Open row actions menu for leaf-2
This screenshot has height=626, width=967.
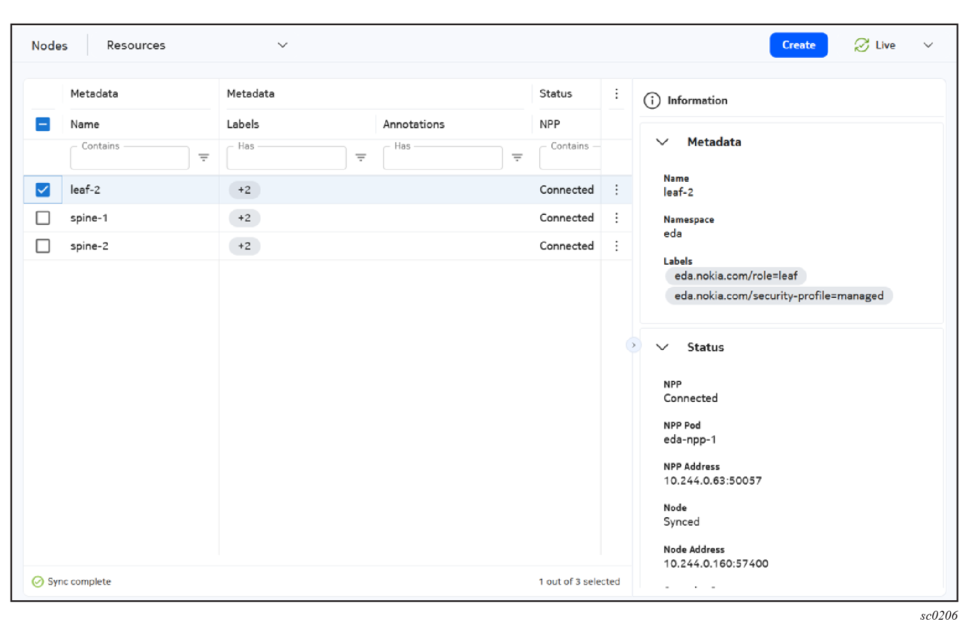(x=616, y=190)
